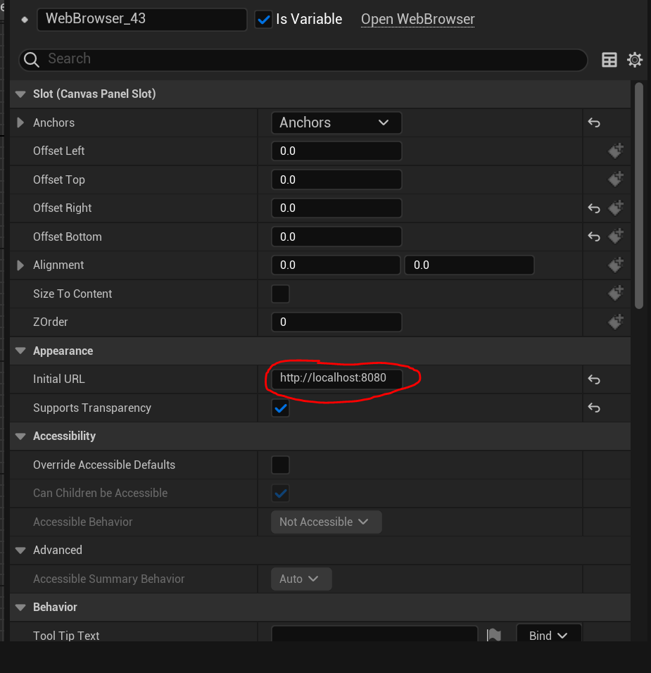Viewport: 651px width, 673px height.
Task: Reset Offset Bottom to default
Action: 594,237
